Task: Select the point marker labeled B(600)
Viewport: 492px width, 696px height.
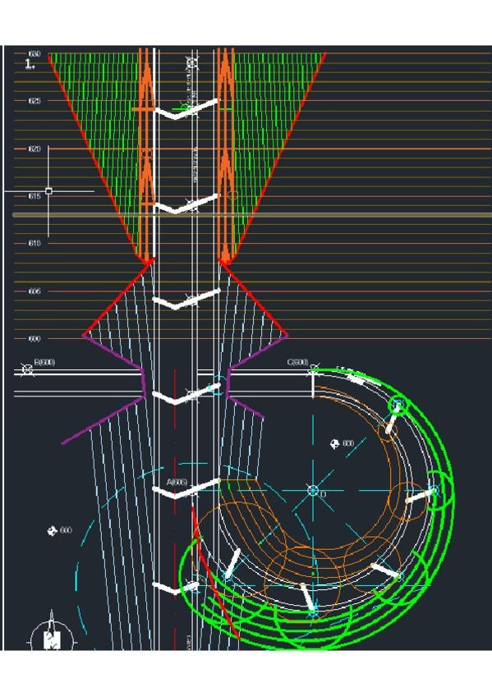Action: tap(27, 369)
